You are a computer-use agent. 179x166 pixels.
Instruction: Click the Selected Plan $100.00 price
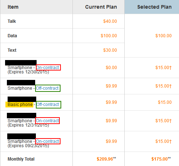[x=163, y=36]
